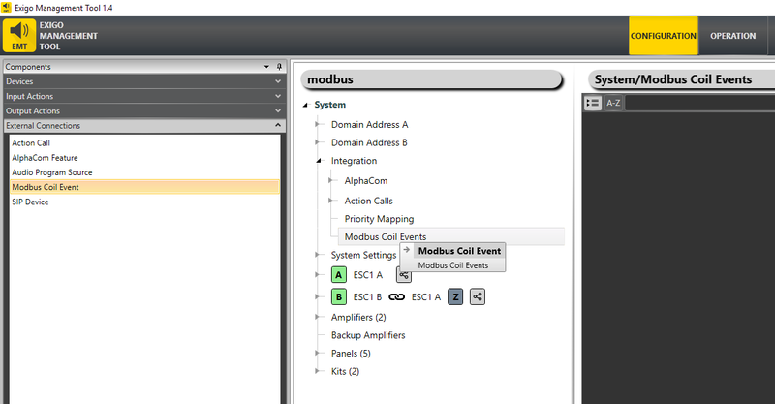
Task: Click the EMT speaker logo icon
Action: [x=19, y=36]
